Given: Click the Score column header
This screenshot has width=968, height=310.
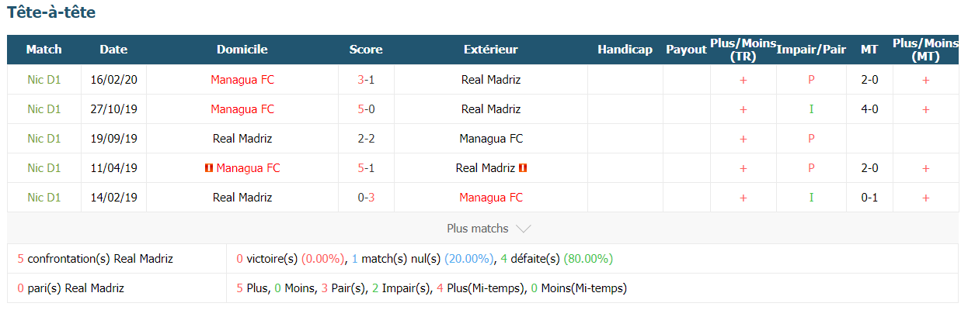Looking at the screenshot, I should tap(366, 50).
